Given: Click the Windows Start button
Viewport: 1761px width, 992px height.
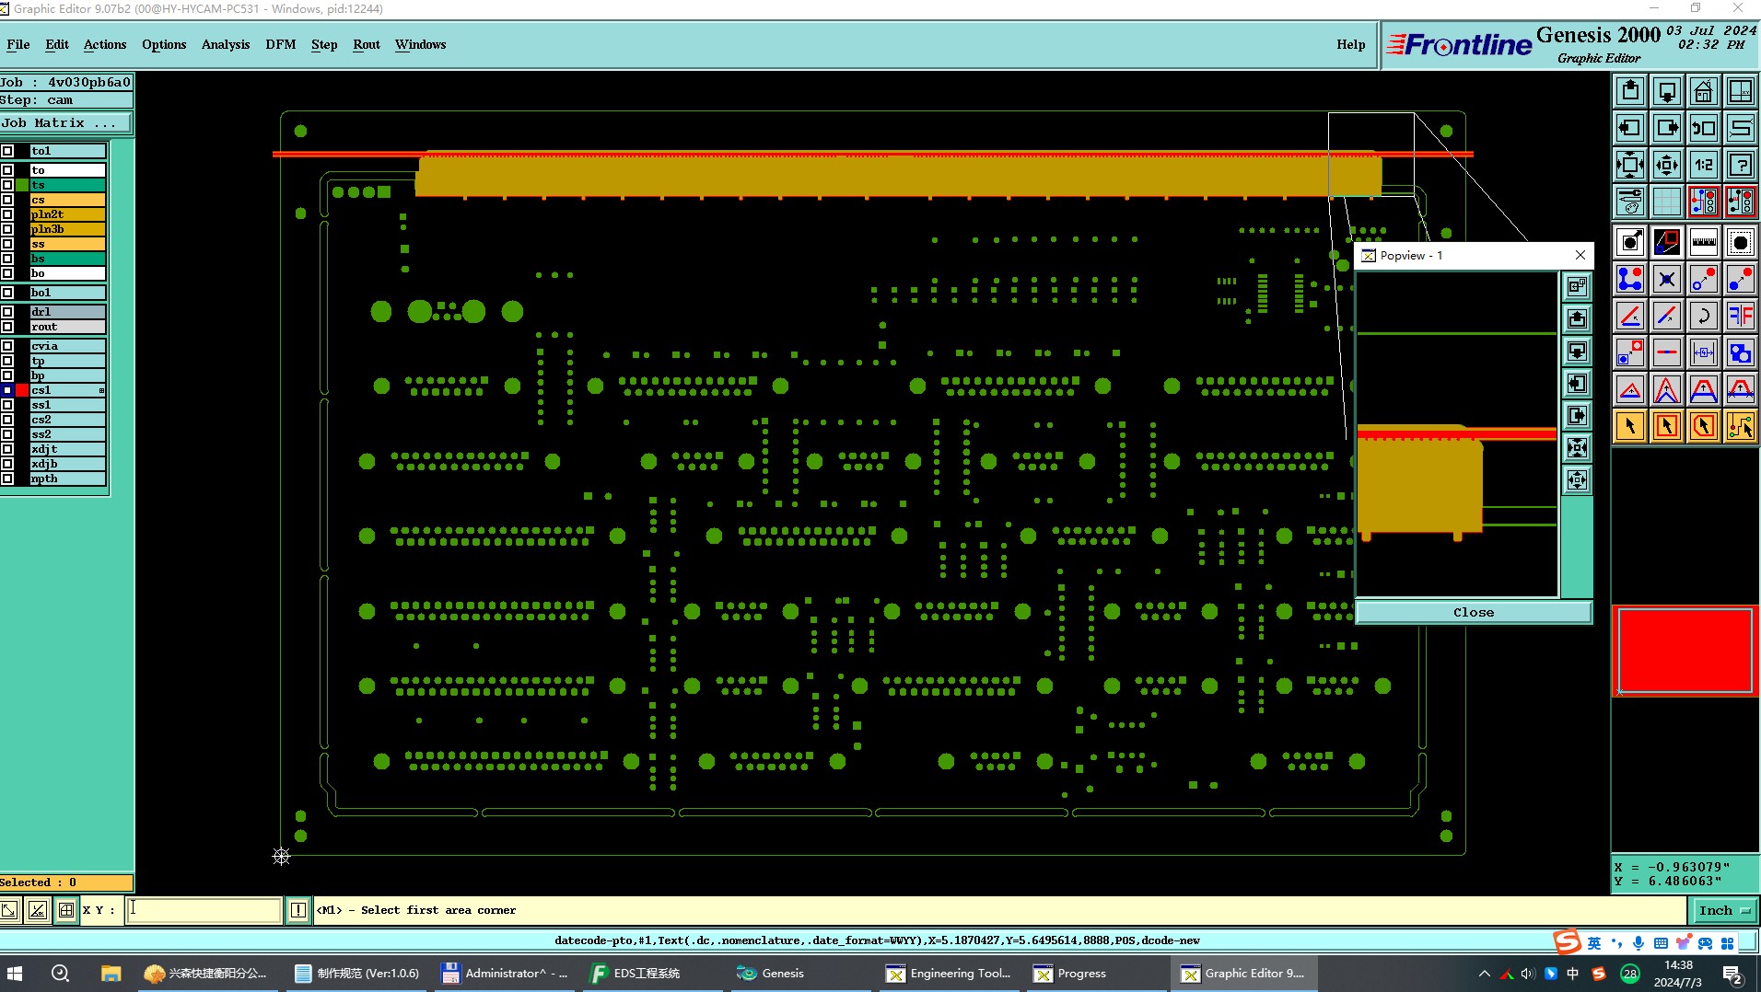Looking at the screenshot, I should click(x=15, y=973).
